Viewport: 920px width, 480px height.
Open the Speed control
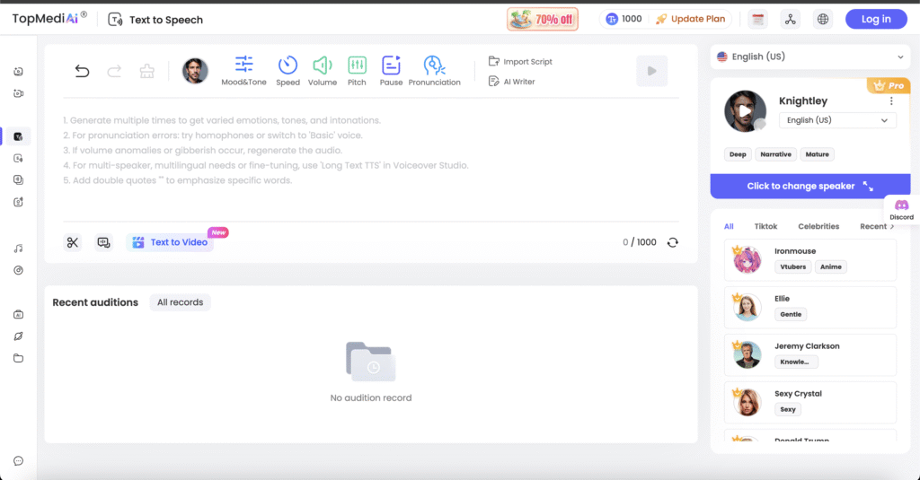coord(287,71)
